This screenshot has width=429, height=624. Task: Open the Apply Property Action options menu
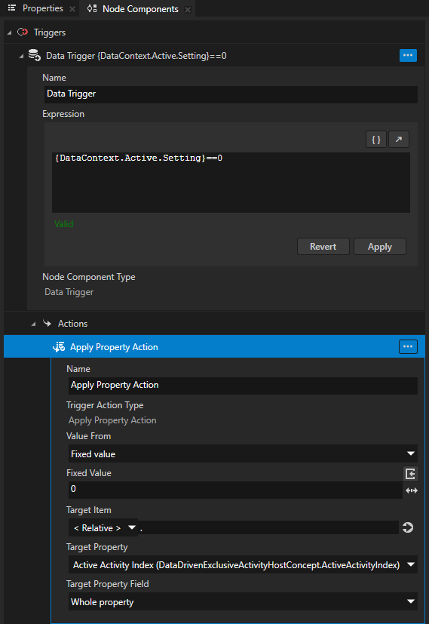point(408,346)
